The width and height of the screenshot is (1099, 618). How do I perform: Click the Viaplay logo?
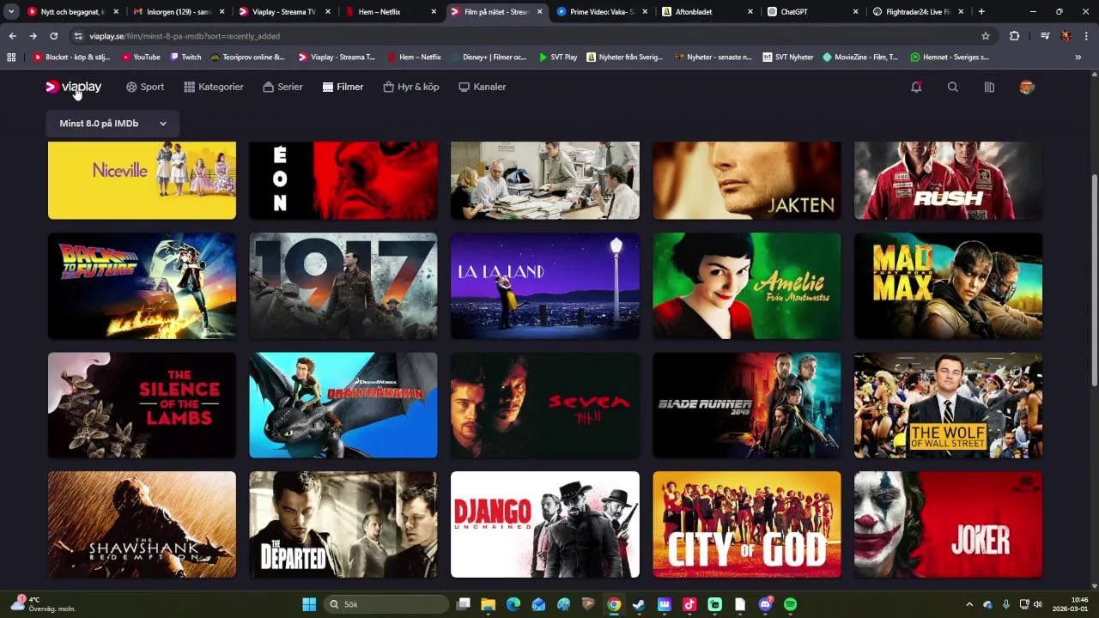(73, 87)
